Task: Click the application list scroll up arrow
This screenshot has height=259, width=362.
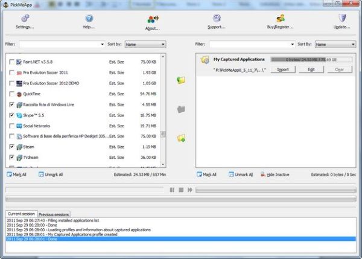Action: [x=163, y=57]
